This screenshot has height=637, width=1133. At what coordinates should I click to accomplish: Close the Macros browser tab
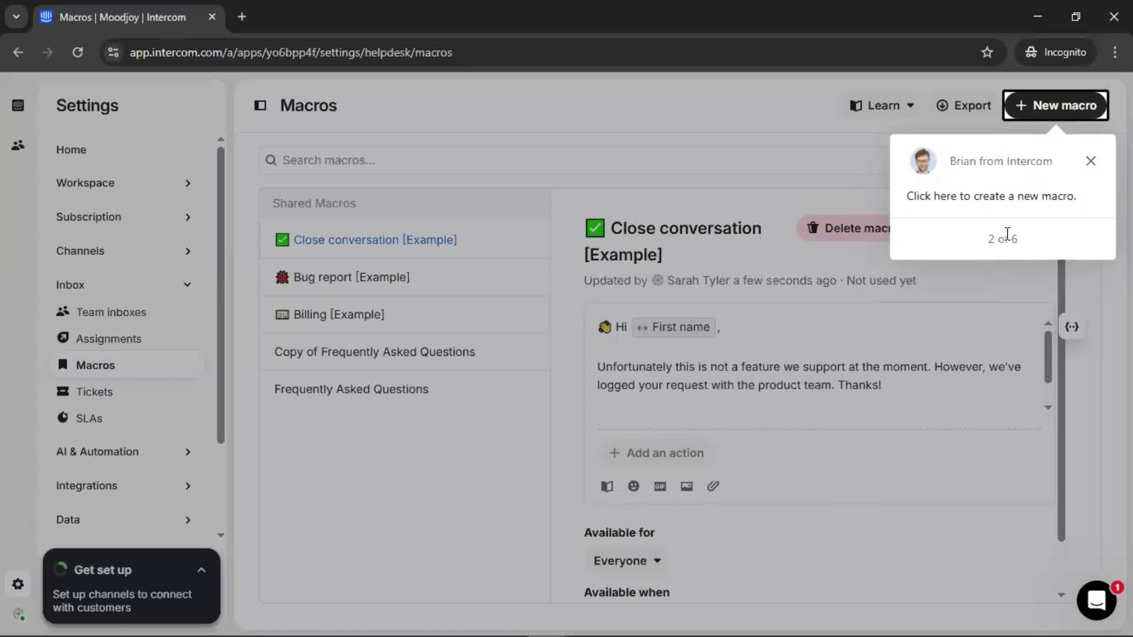[x=212, y=17]
